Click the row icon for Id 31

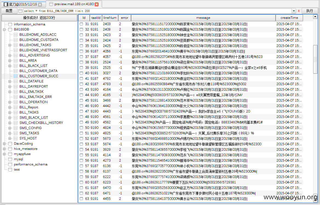tap(81, 24)
